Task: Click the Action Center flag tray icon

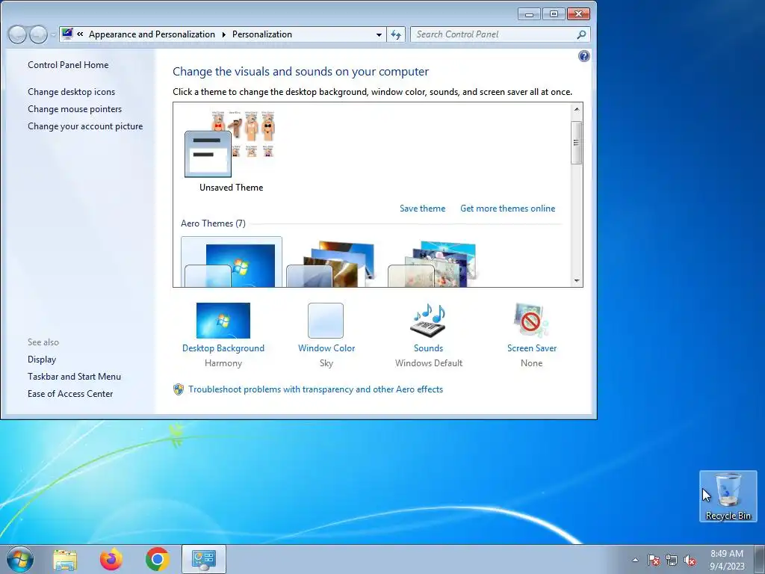Action: [x=654, y=560]
